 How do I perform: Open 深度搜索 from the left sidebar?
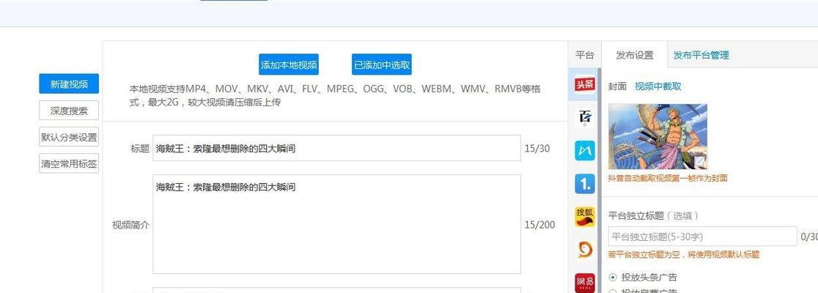(x=69, y=111)
